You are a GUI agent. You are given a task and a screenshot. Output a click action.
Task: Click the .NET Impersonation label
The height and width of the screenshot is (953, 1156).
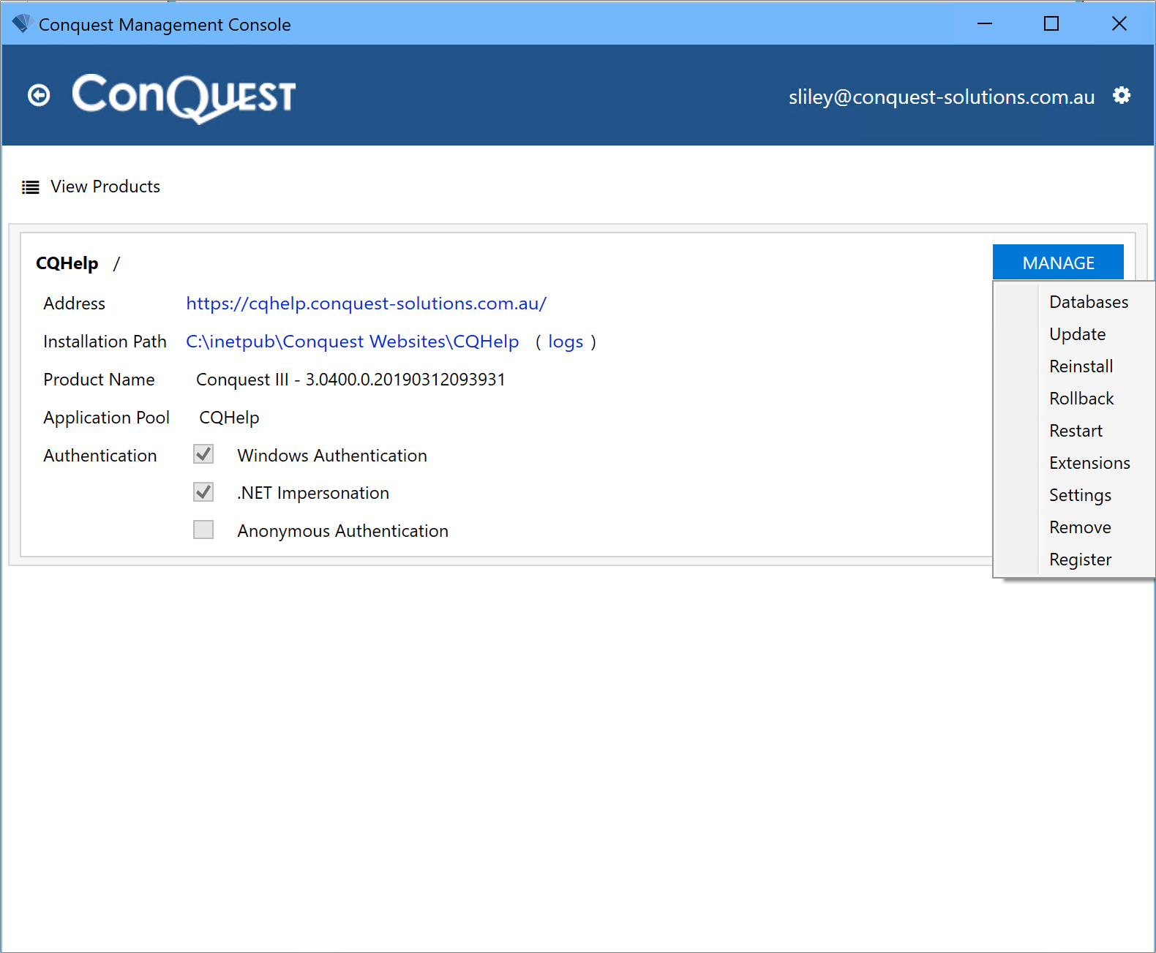point(312,493)
